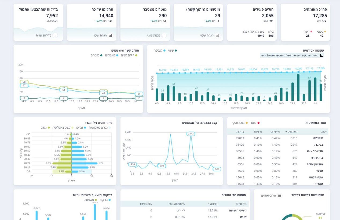Click the 414 marker on the doubling rate chart
This screenshot has height=220, width=340.
133,164
